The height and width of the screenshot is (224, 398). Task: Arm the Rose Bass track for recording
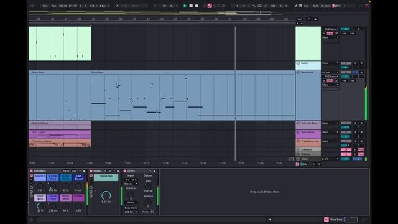[x=361, y=72]
